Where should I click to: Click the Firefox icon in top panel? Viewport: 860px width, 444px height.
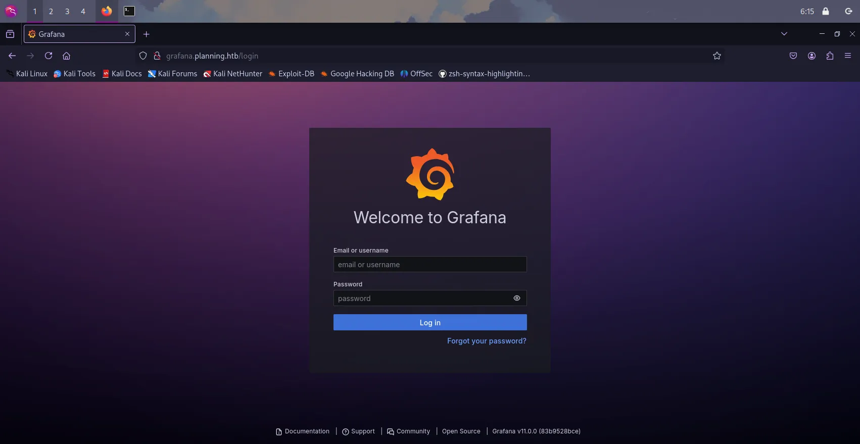click(107, 11)
